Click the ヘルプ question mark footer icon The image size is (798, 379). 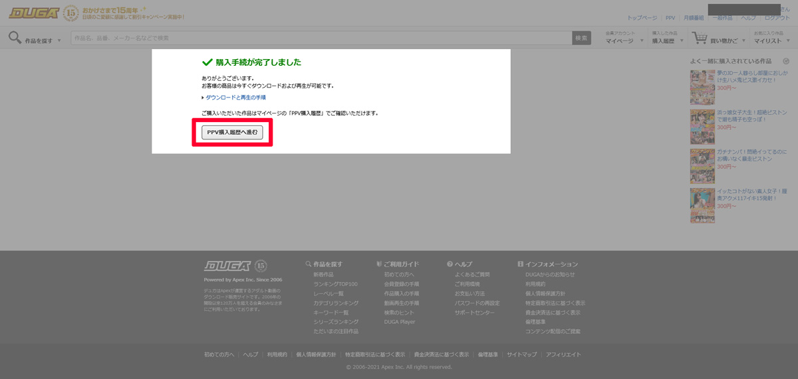click(x=450, y=264)
